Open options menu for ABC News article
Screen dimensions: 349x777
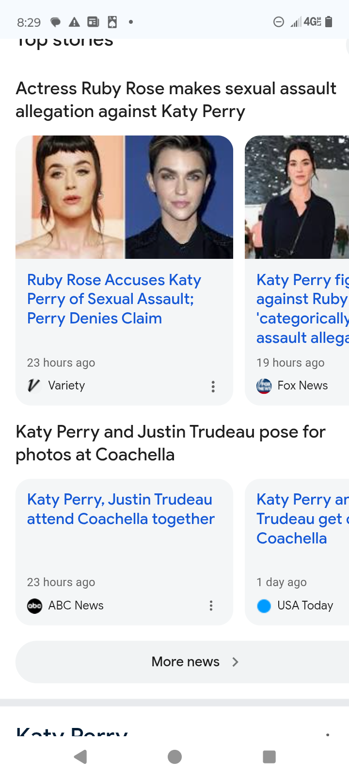point(211,606)
